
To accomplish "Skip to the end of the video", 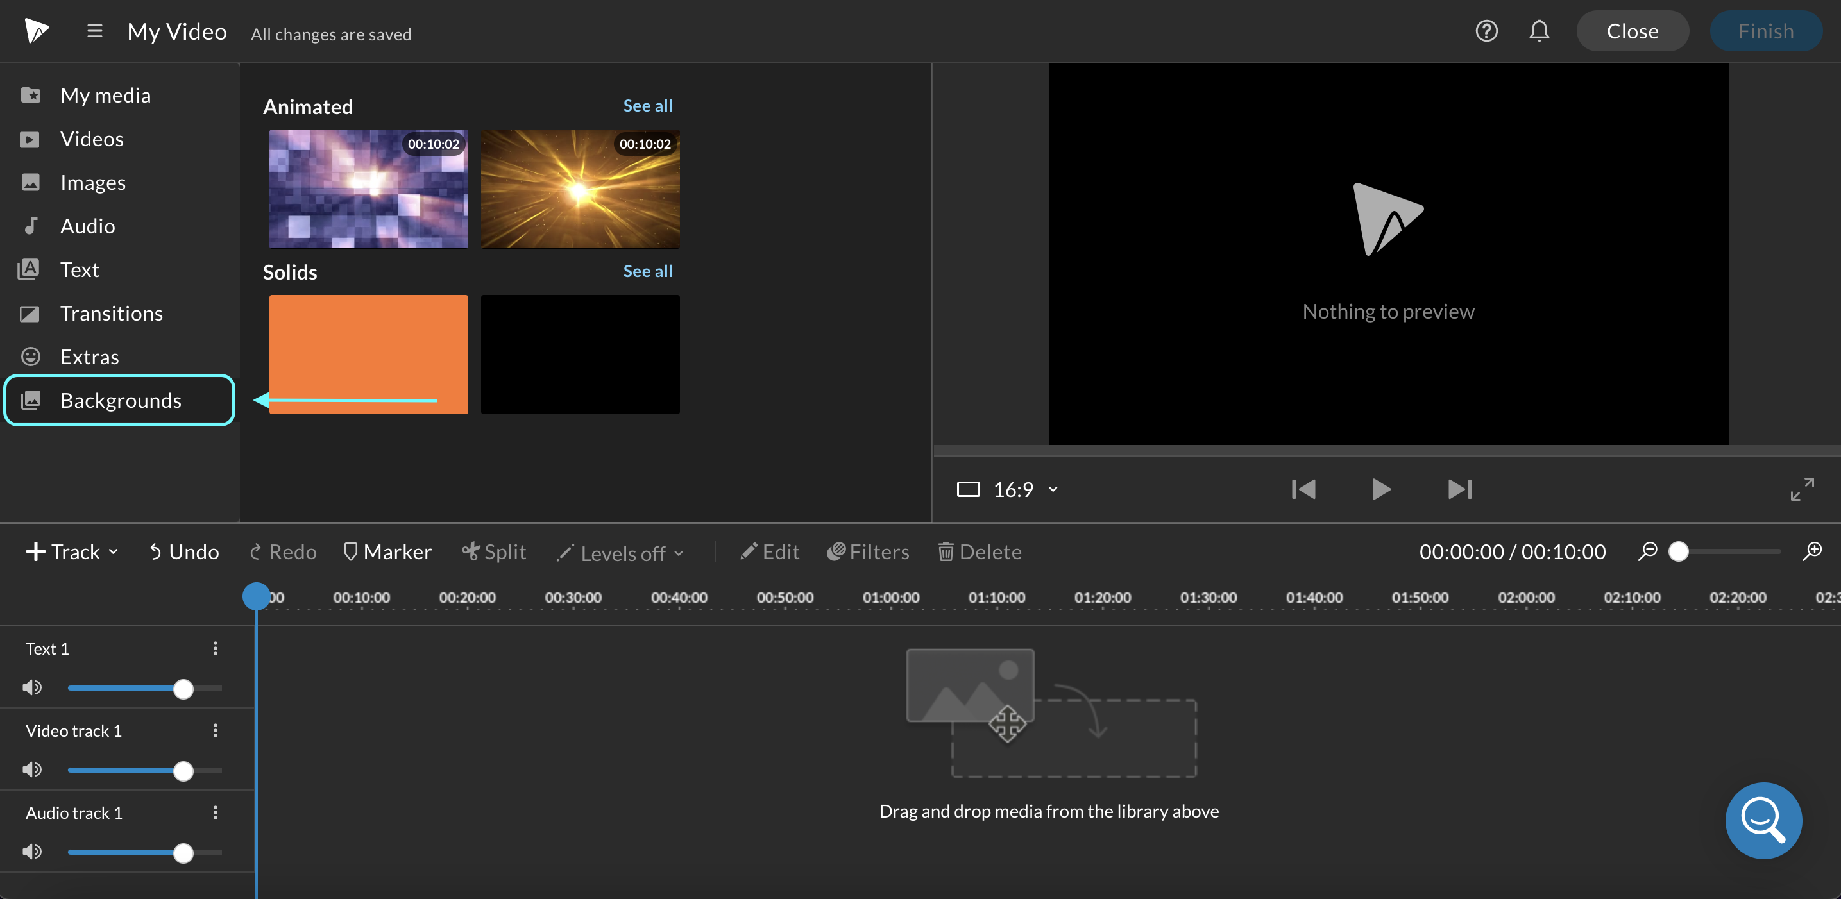I will point(1459,489).
